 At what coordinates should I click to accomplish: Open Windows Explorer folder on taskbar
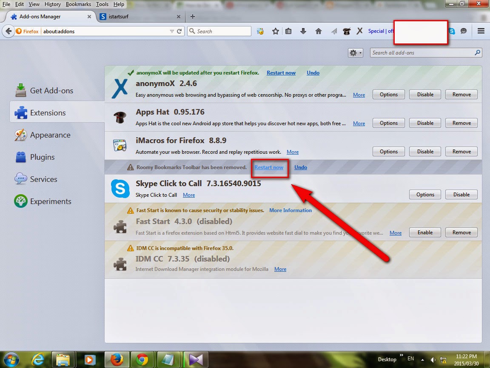click(63, 359)
